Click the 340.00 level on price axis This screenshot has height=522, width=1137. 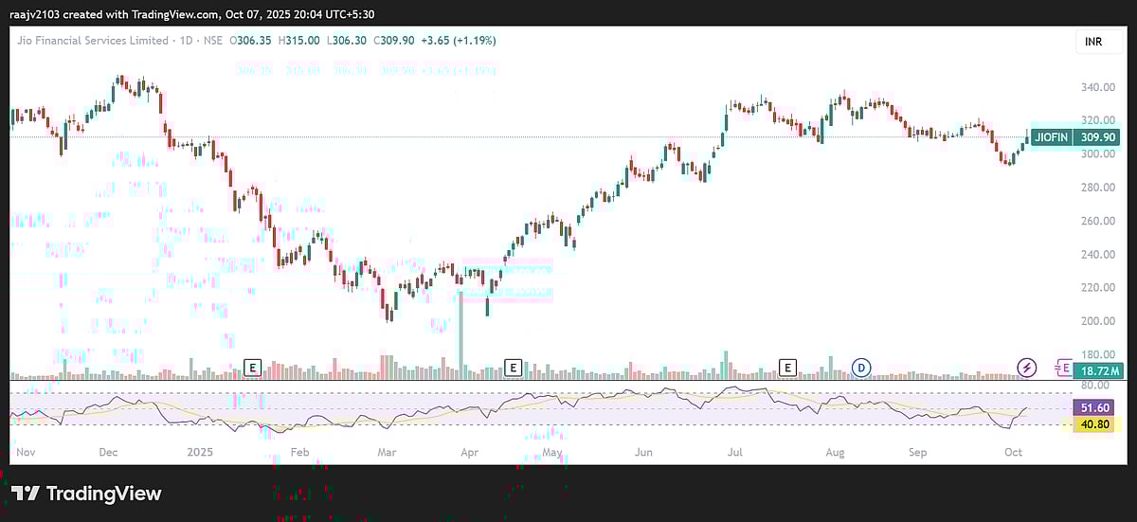click(x=1095, y=88)
